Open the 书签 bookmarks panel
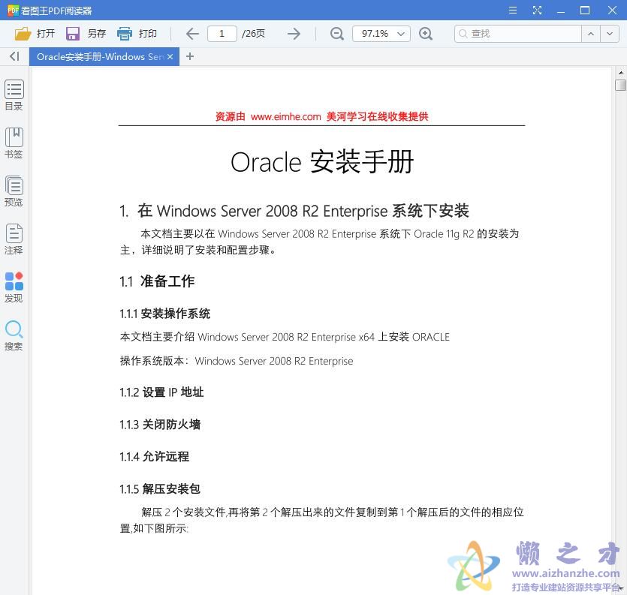Image resolution: width=627 pixels, height=595 pixels. (14, 143)
